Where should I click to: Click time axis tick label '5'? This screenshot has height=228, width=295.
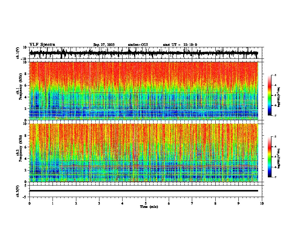tap(146, 203)
